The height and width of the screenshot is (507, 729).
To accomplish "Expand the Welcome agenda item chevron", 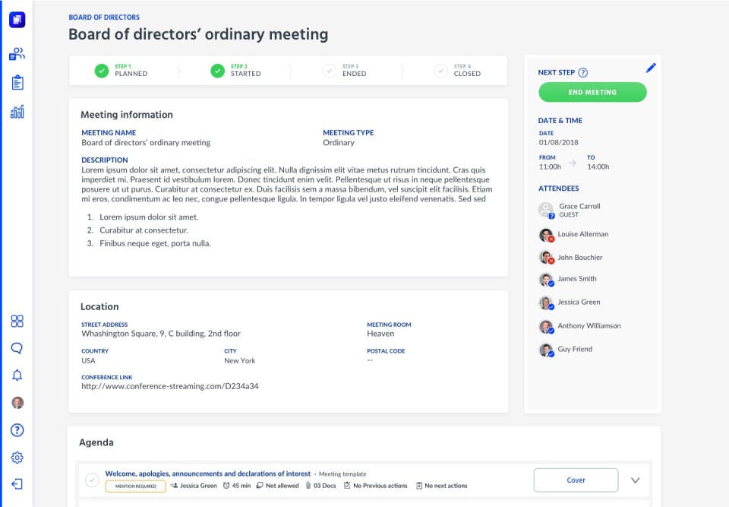I will [x=636, y=480].
